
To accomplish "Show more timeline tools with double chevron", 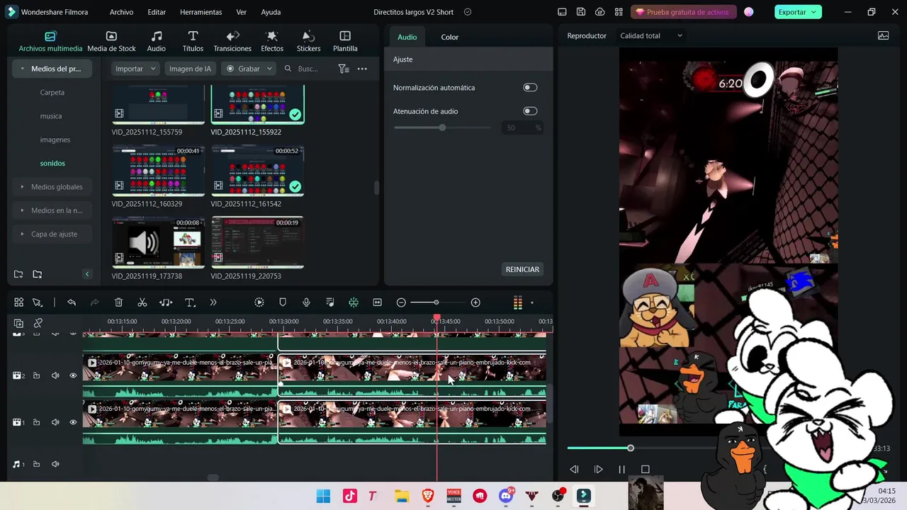I will click(x=213, y=302).
